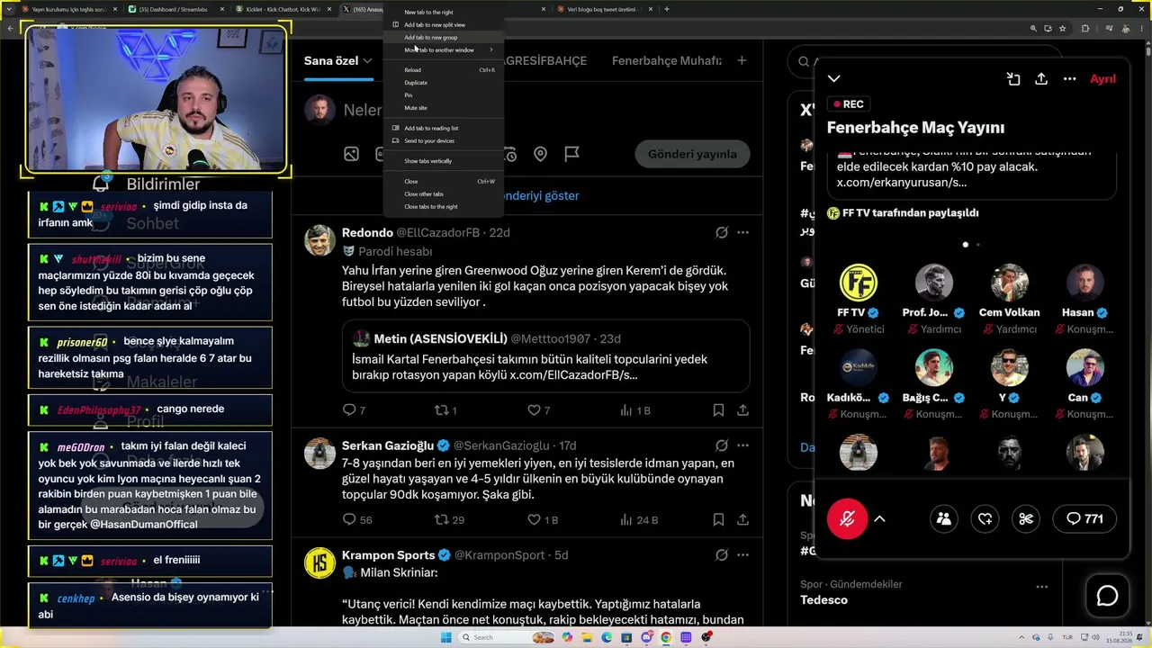Switch to the Kicklet Kick Chatbot browser tab

click(281, 9)
